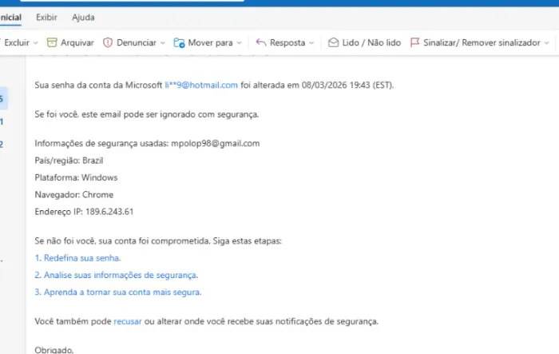
Task: Open the Ajuda tab
Action: click(83, 17)
